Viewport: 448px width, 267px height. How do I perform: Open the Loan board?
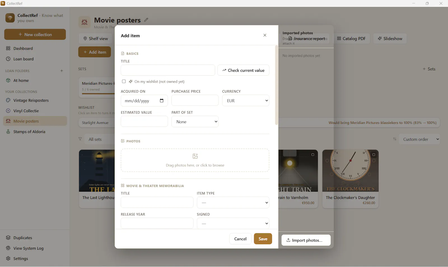click(35, 59)
